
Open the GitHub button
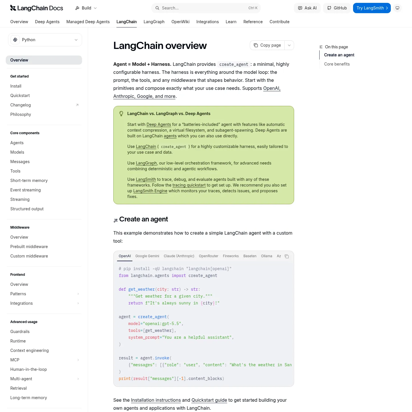tap(337, 8)
